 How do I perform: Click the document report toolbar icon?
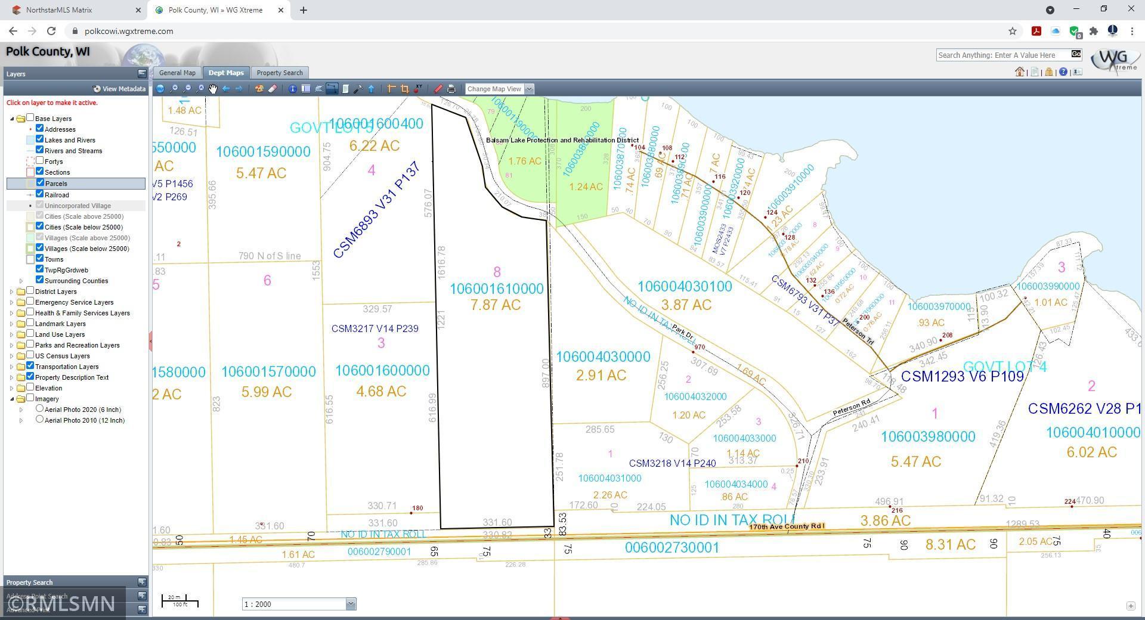click(x=345, y=89)
